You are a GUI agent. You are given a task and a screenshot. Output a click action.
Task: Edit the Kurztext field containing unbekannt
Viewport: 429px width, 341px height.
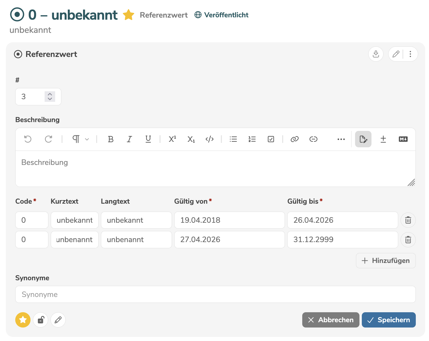75,220
